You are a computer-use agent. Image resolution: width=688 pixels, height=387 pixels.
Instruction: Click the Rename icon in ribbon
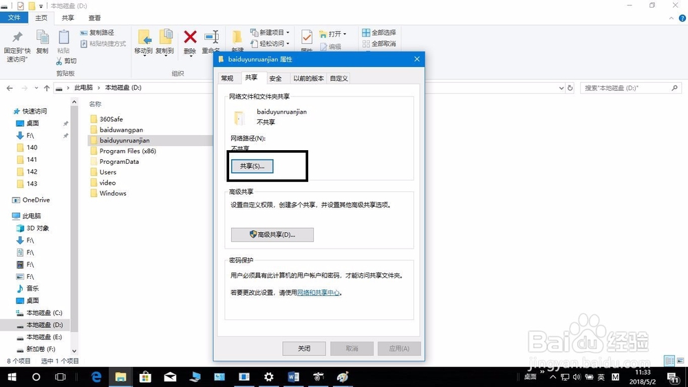pos(211,38)
